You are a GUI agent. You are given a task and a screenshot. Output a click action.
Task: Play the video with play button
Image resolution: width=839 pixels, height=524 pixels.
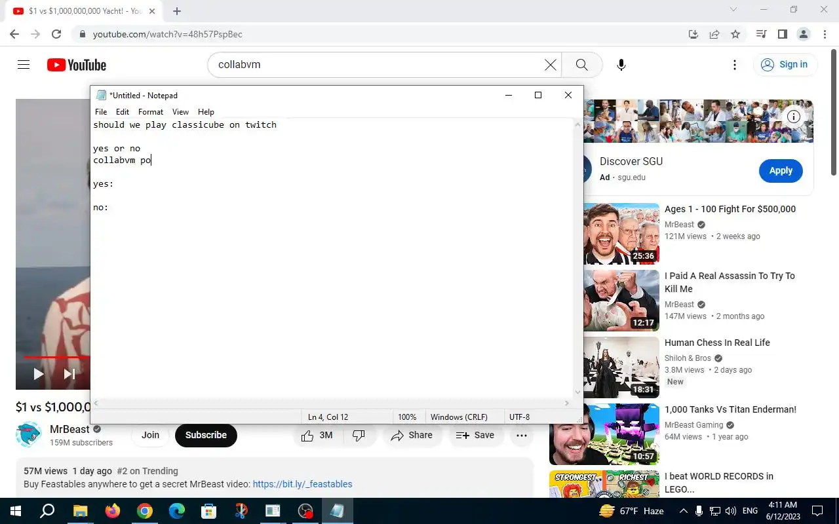tap(38, 374)
